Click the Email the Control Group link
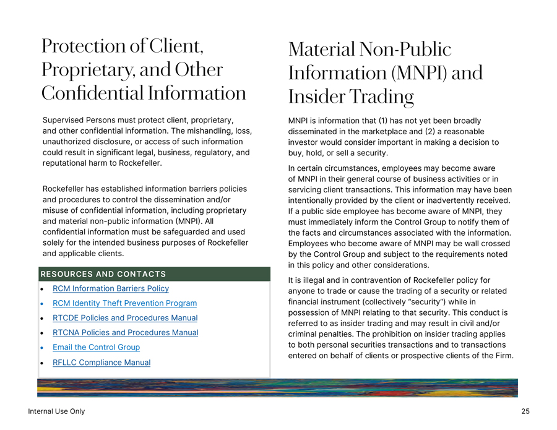The image size is (557, 430). pos(97,347)
